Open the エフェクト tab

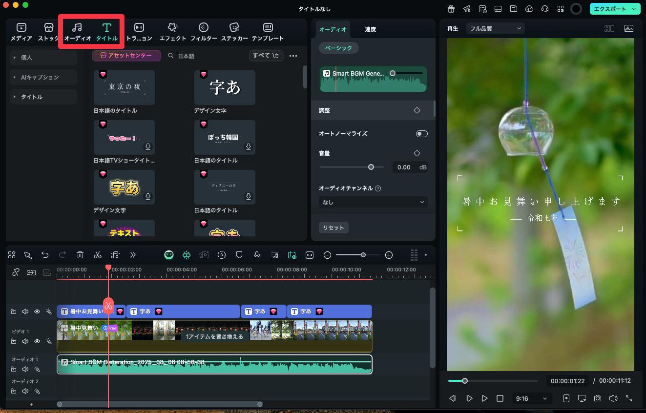[172, 32]
